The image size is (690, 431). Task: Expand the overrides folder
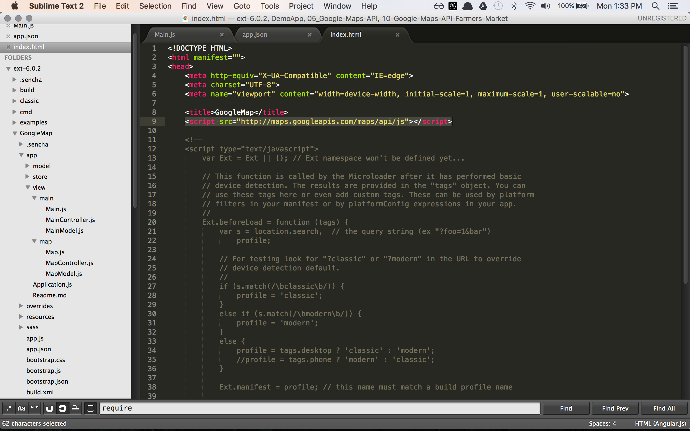coord(21,306)
